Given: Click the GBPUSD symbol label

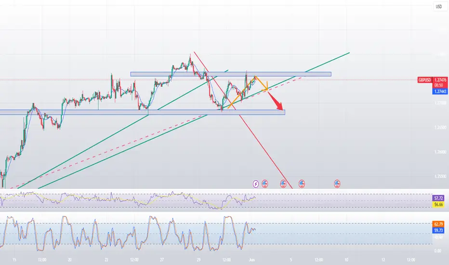Looking at the screenshot, I should [x=424, y=80].
